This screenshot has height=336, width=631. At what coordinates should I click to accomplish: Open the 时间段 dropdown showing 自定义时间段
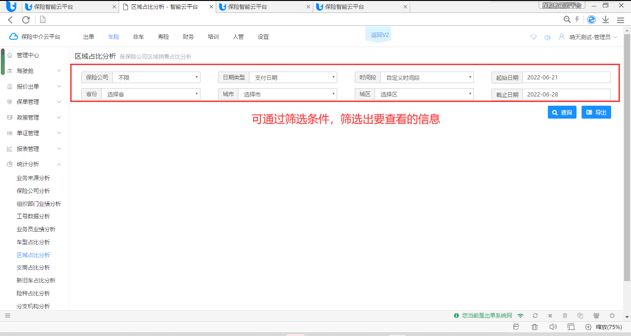pos(427,78)
